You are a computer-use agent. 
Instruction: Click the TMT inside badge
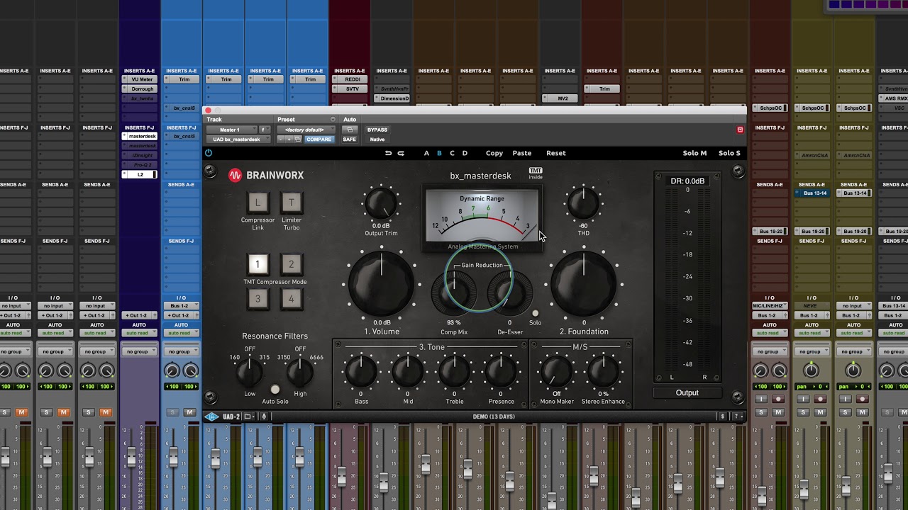click(x=536, y=173)
